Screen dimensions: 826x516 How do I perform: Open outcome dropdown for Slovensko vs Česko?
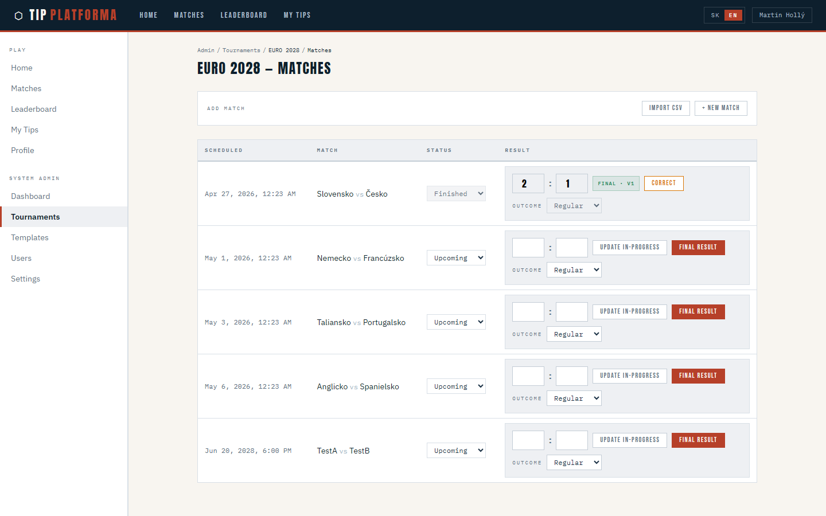tap(574, 206)
